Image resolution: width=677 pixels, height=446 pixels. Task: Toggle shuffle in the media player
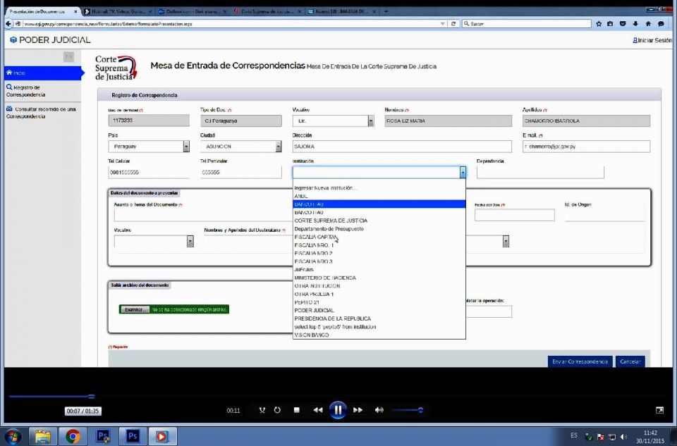(262, 410)
